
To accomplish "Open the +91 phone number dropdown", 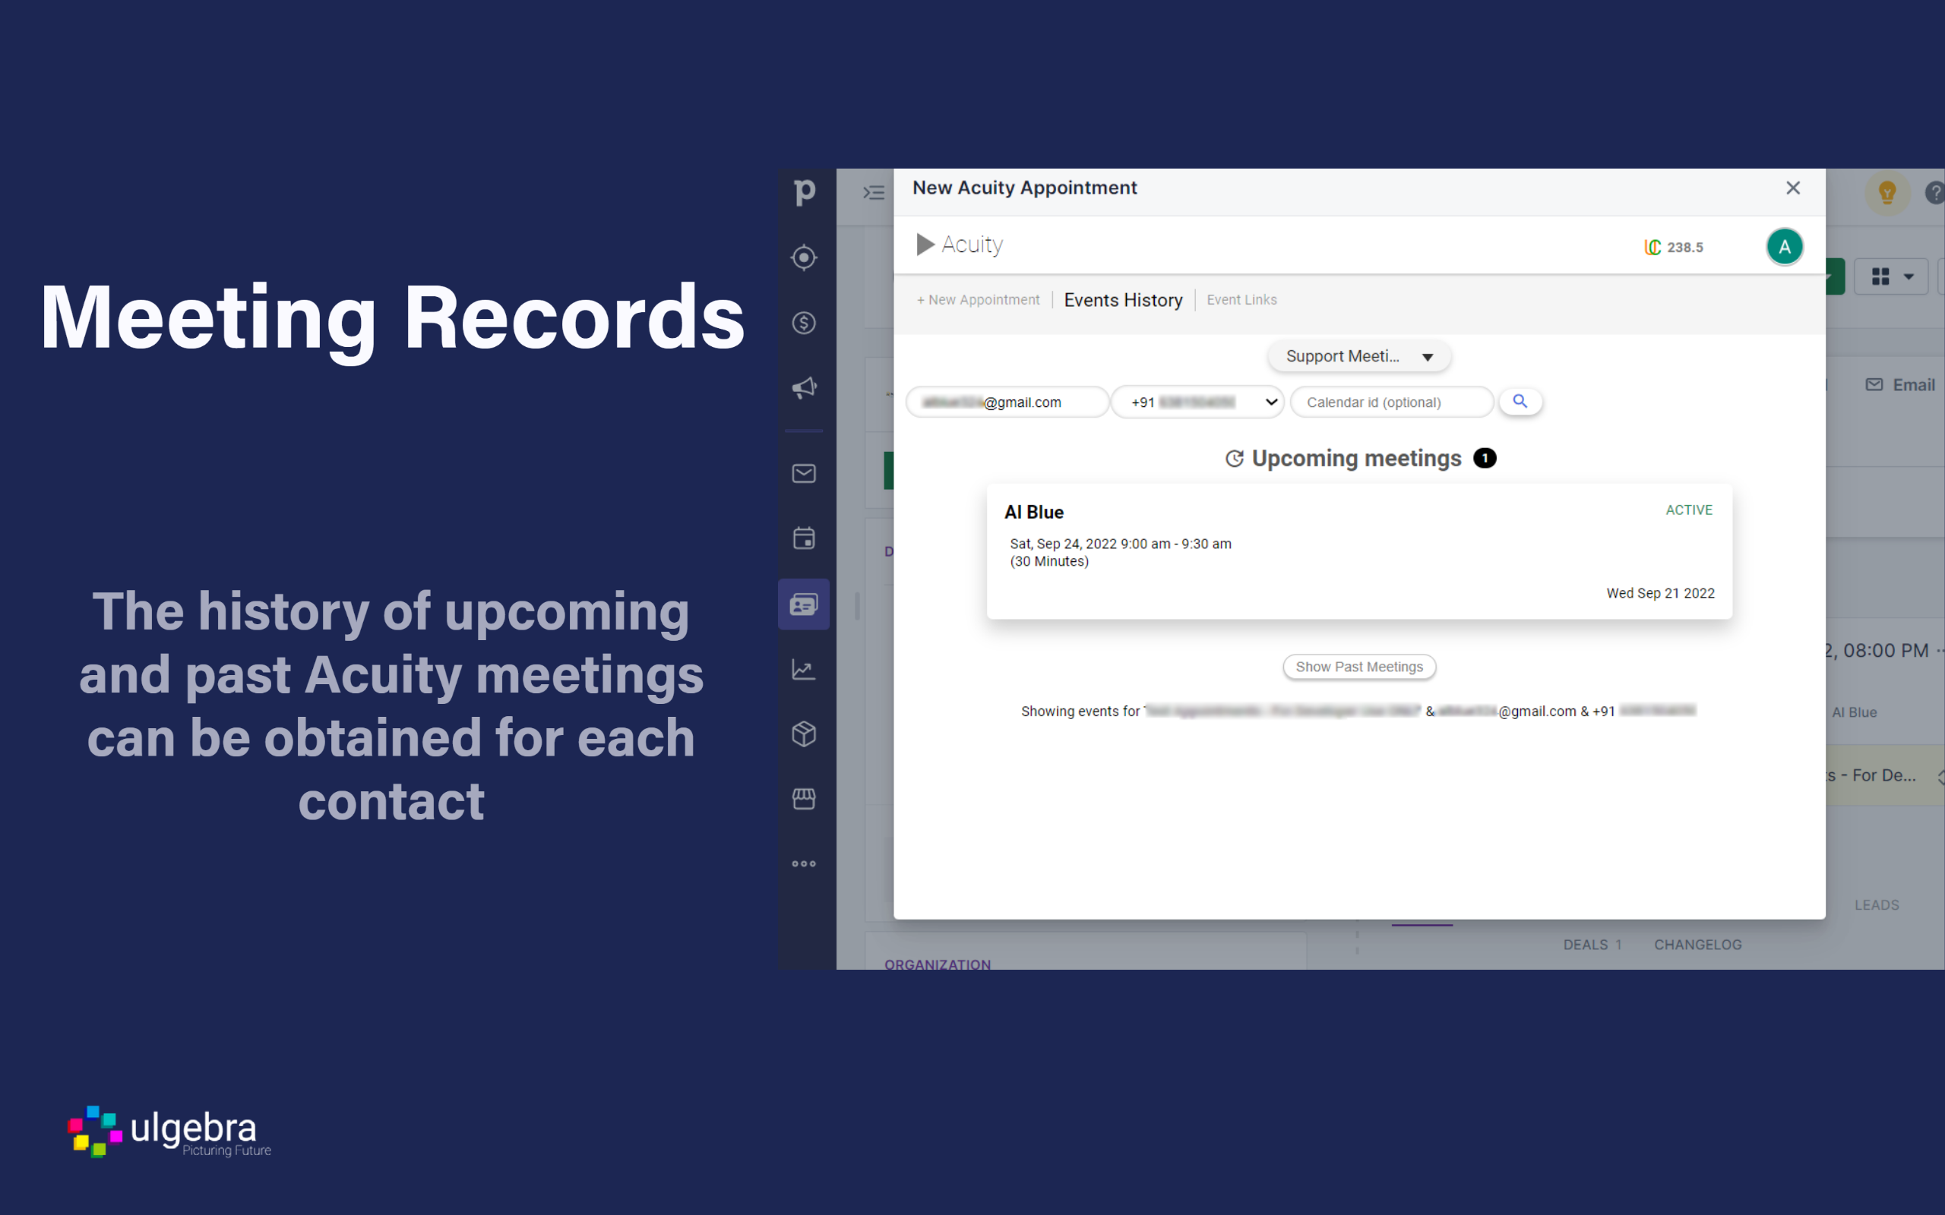I will coord(1197,402).
